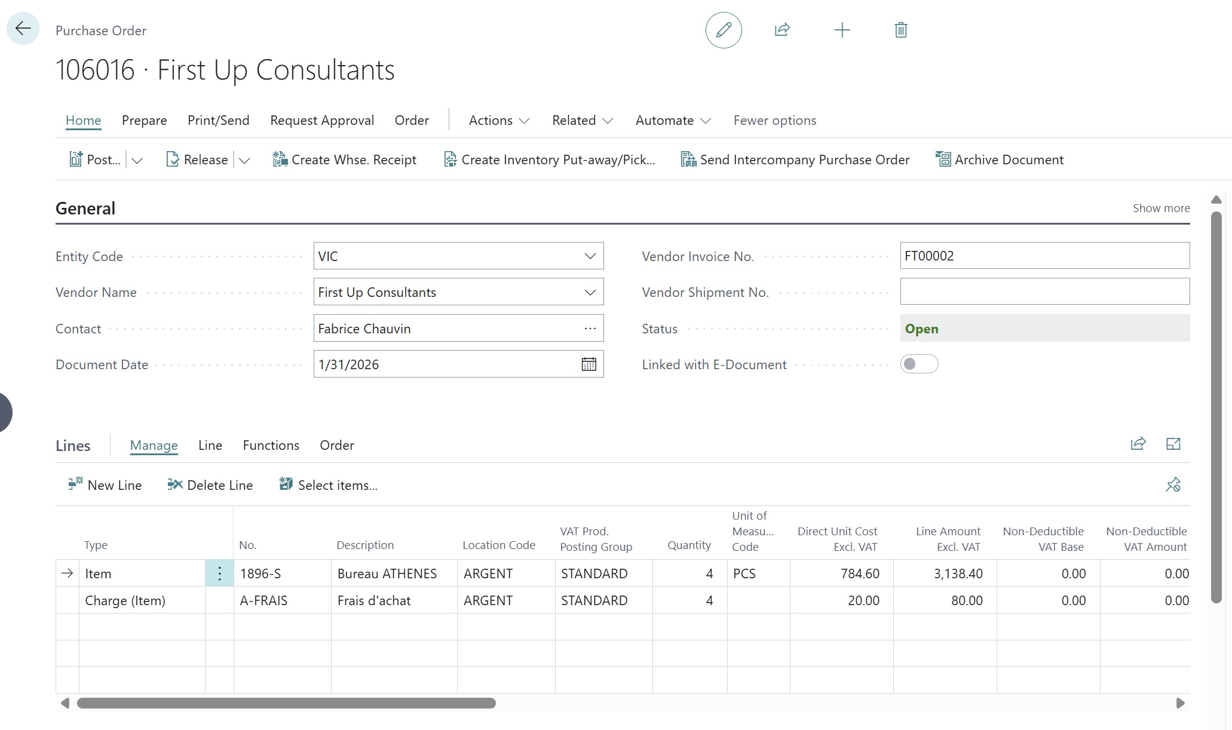Select the Functions tab in Lines
The height and width of the screenshot is (730, 1232).
click(271, 445)
